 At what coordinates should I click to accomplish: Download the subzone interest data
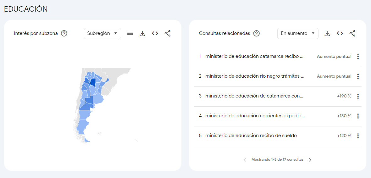tap(142, 33)
